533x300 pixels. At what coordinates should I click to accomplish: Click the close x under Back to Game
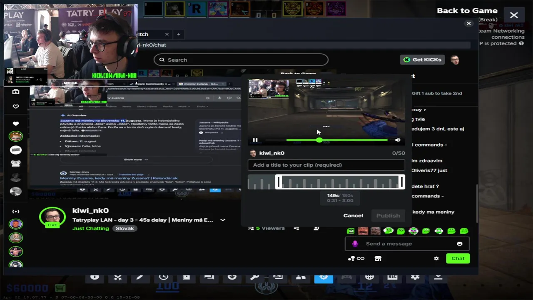469,23
